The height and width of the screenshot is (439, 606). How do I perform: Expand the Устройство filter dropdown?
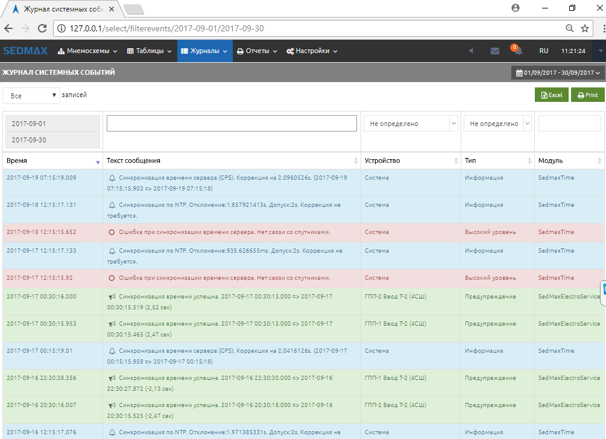point(411,124)
